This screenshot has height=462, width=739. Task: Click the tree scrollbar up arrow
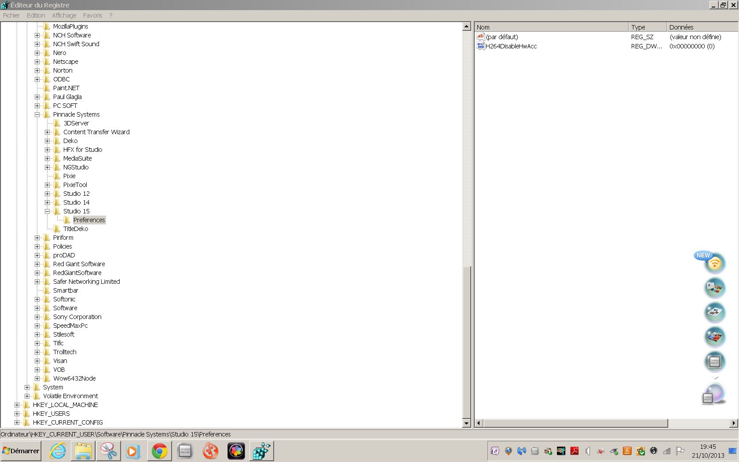point(467,26)
